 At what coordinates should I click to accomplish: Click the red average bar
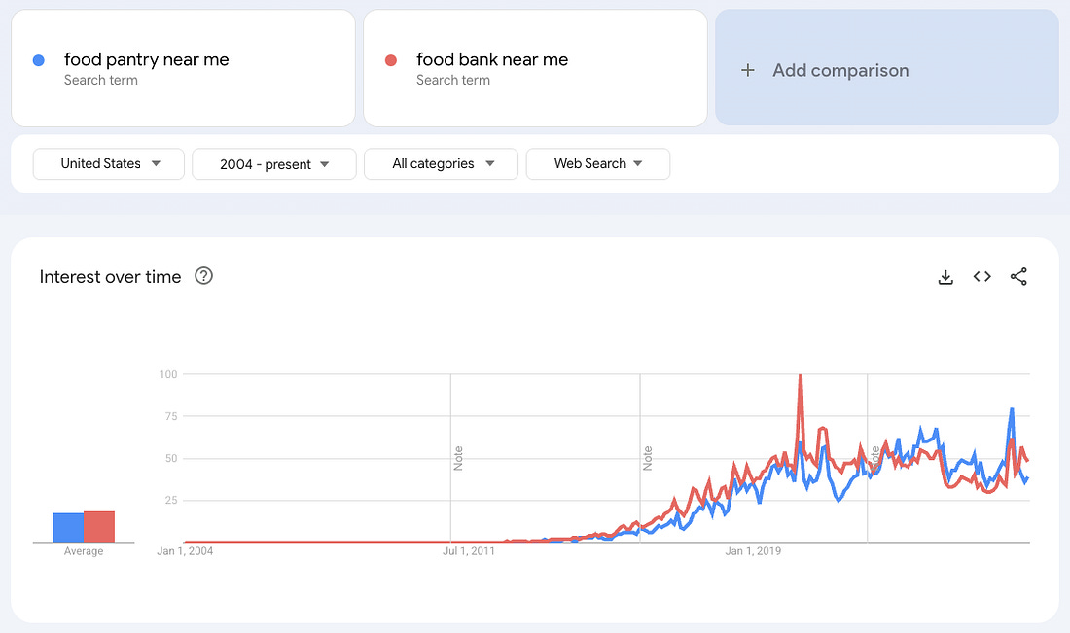tap(99, 526)
